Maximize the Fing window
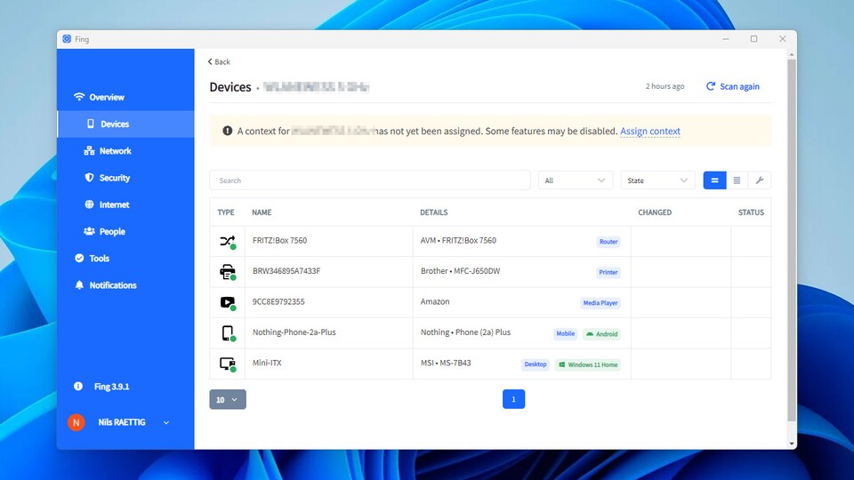 coord(753,38)
